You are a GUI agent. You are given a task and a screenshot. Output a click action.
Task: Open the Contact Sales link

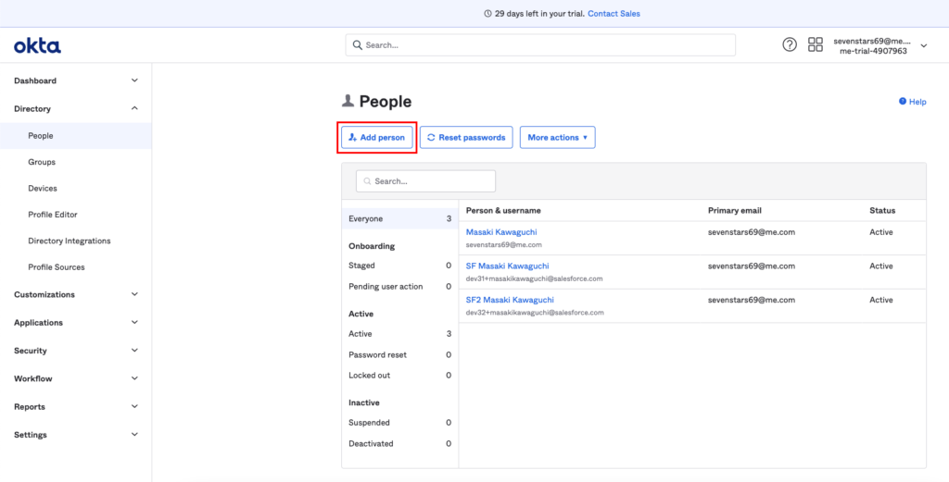[x=614, y=14]
